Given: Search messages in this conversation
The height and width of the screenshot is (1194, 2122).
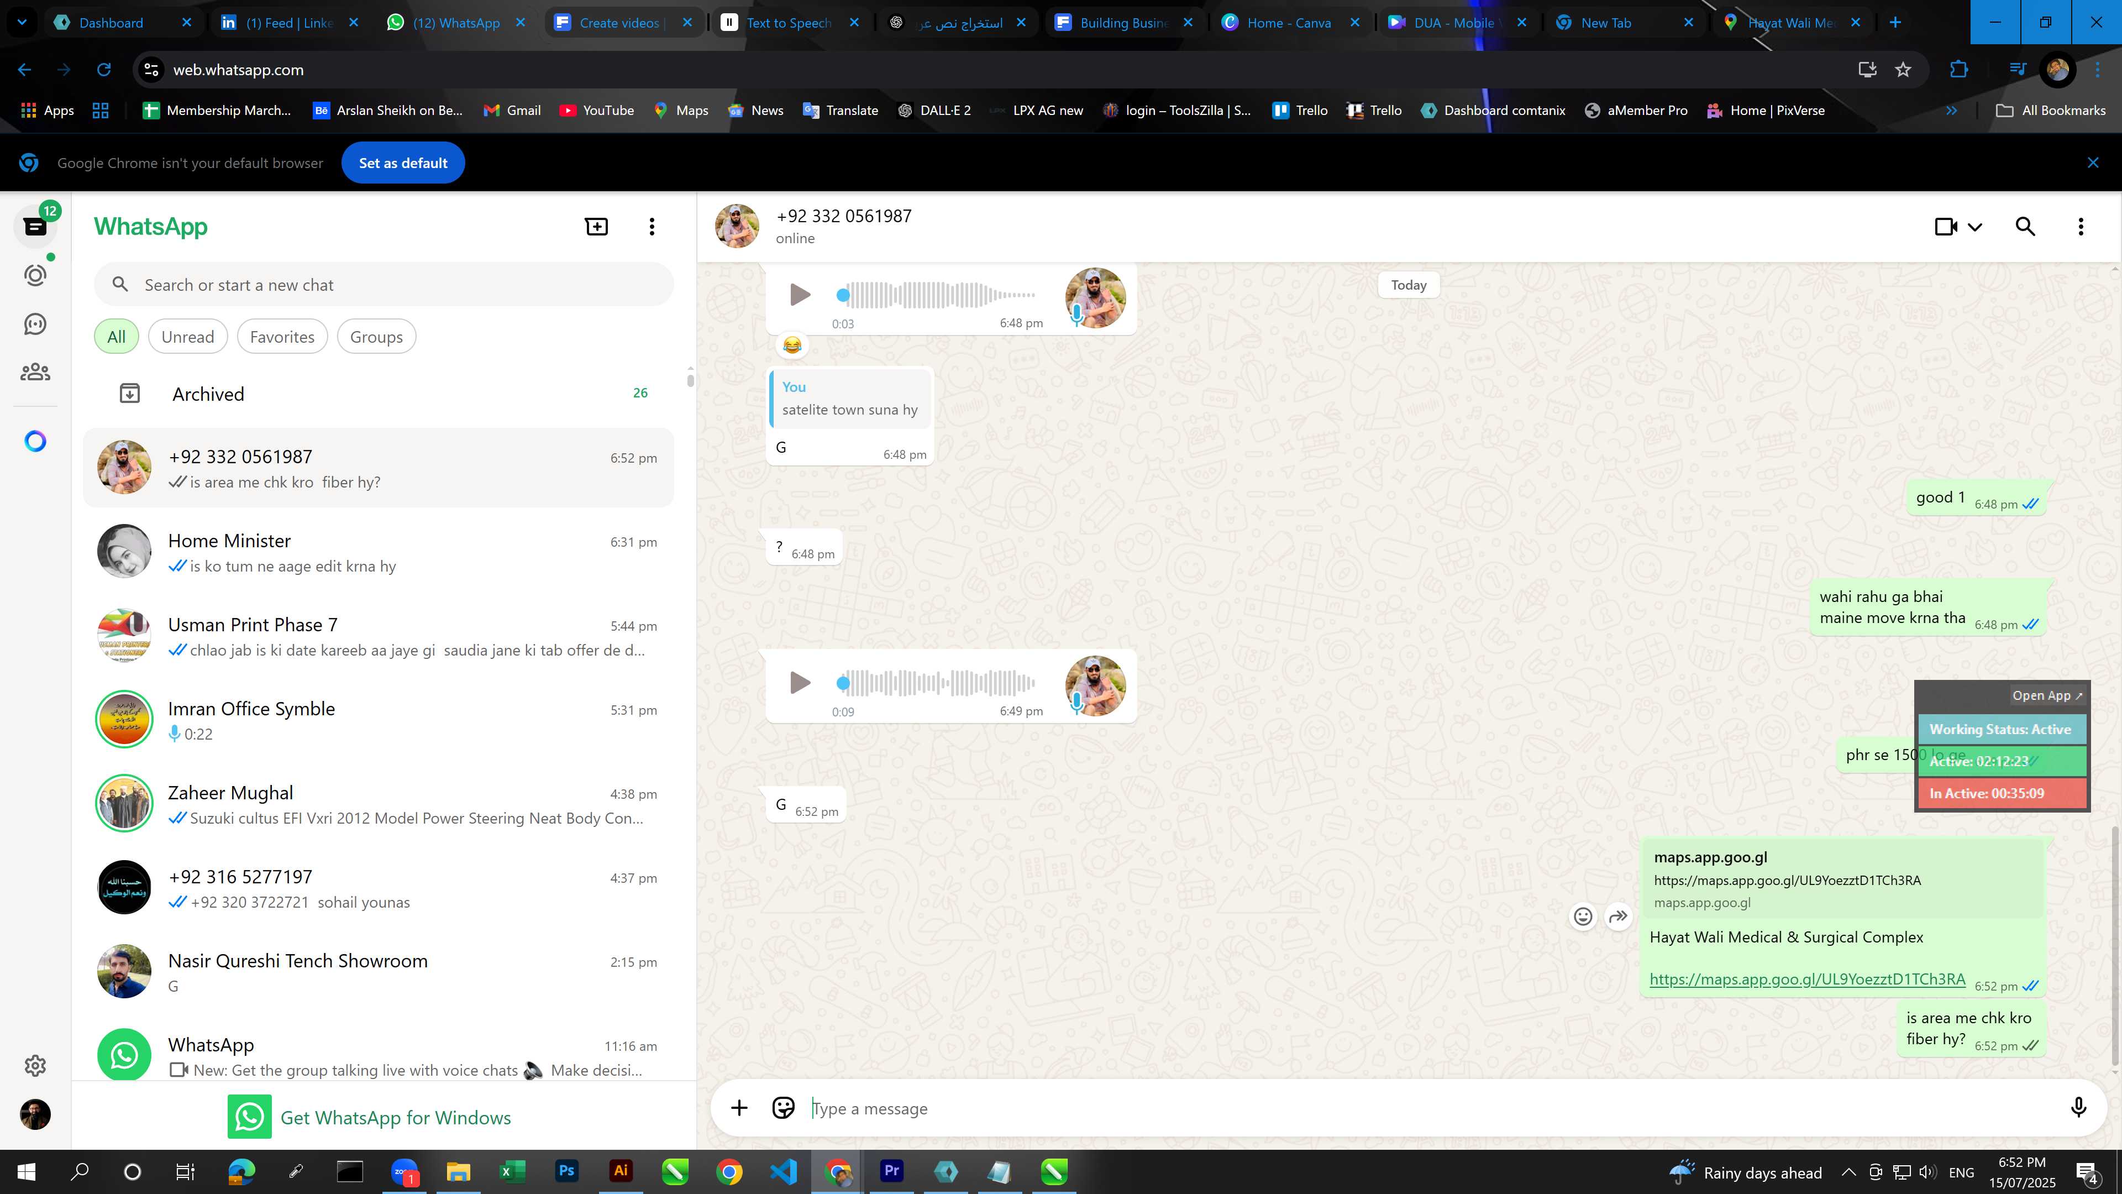Looking at the screenshot, I should [x=2026, y=227].
